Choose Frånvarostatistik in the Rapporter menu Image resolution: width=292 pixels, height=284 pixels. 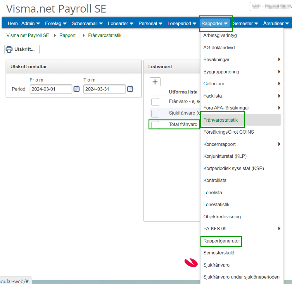click(x=241, y=120)
